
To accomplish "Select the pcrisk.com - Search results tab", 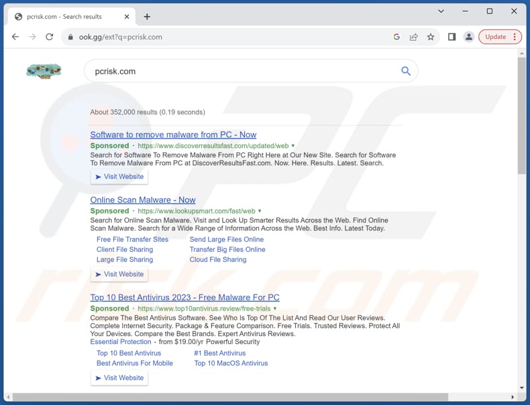I will [x=72, y=17].
